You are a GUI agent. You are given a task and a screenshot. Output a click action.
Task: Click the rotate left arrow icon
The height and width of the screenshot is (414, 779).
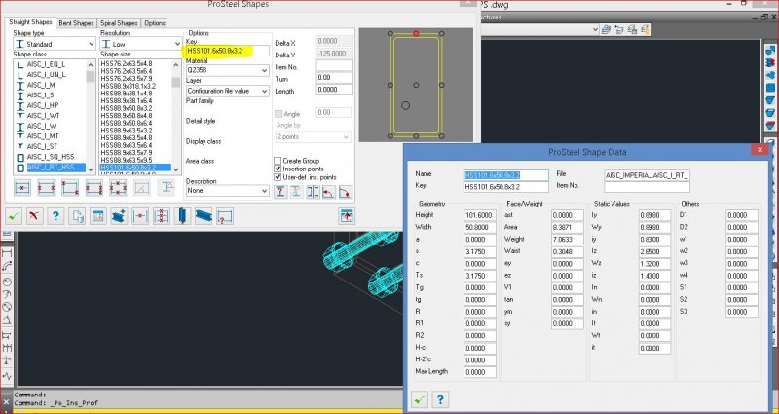pyautogui.click(x=328, y=192)
